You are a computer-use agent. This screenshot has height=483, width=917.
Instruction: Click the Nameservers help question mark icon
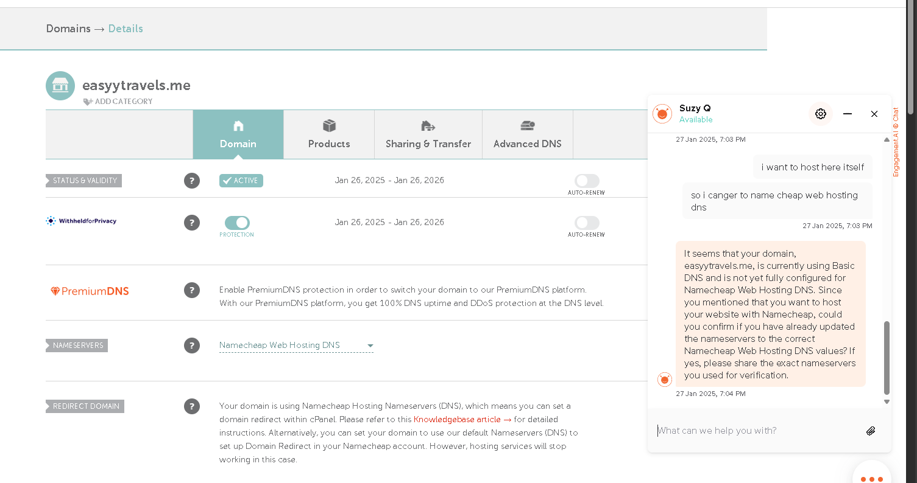tap(192, 346)
